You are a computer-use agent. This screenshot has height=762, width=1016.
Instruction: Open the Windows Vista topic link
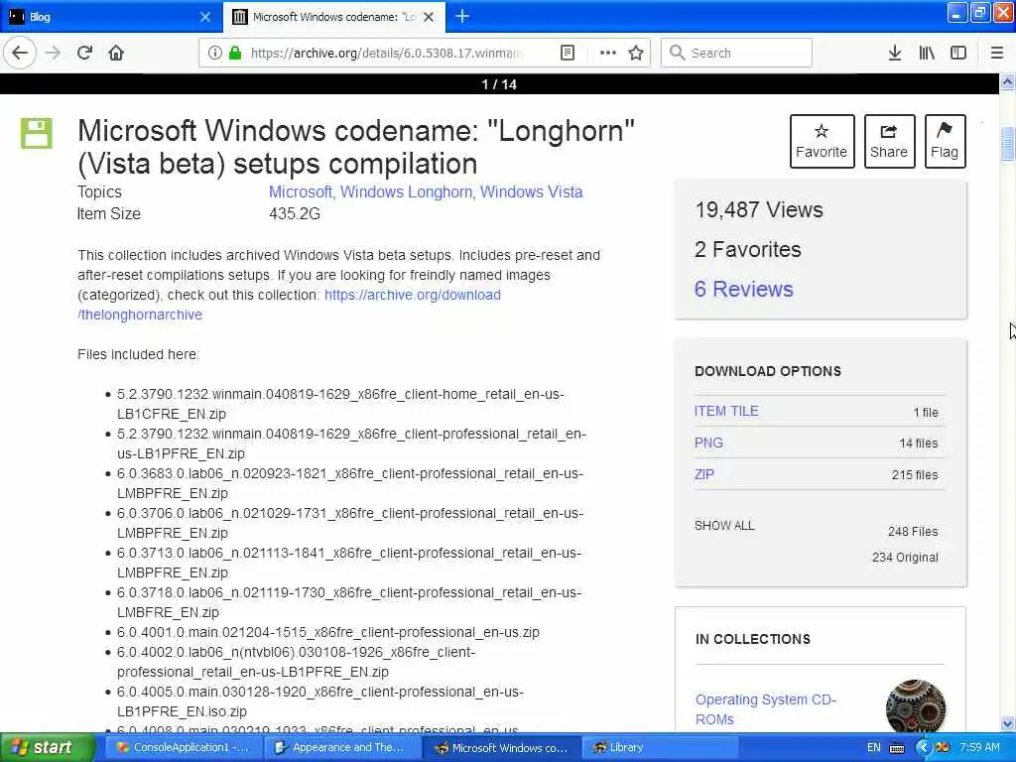coord(532,191)
